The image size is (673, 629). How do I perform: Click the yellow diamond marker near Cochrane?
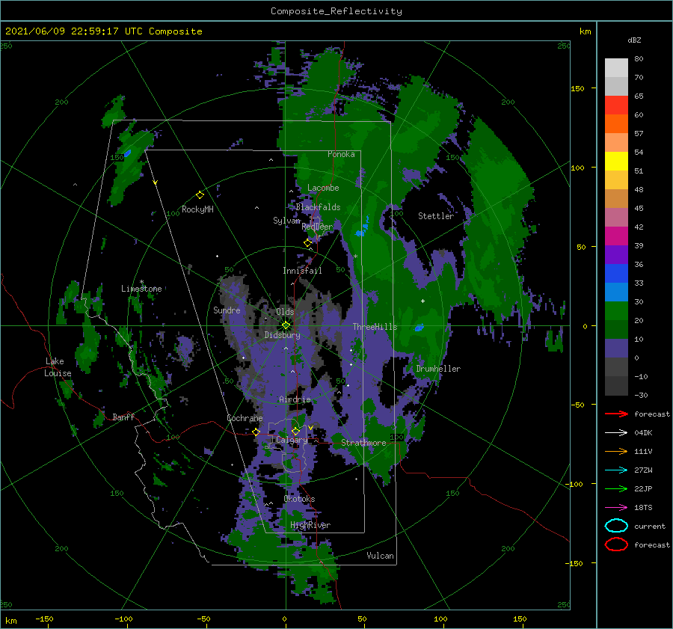[x=256, y=432]
